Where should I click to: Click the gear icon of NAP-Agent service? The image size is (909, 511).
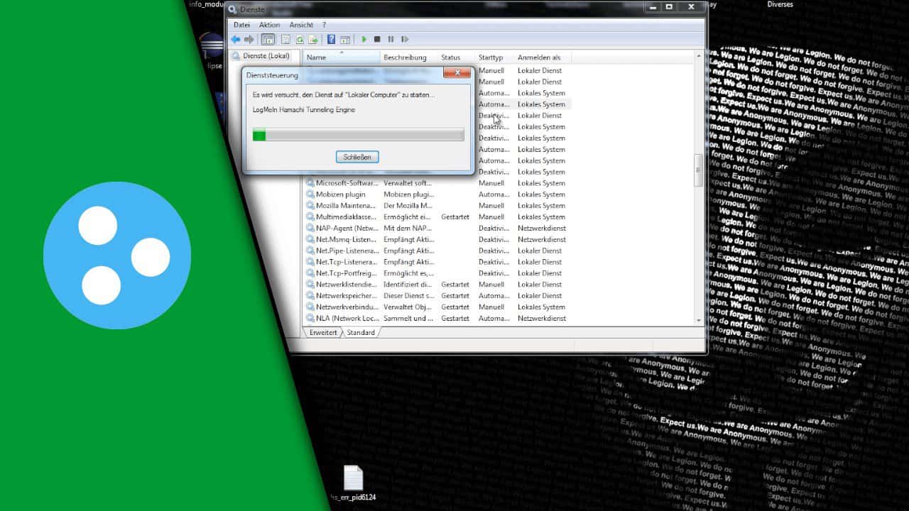pos(310,229)
